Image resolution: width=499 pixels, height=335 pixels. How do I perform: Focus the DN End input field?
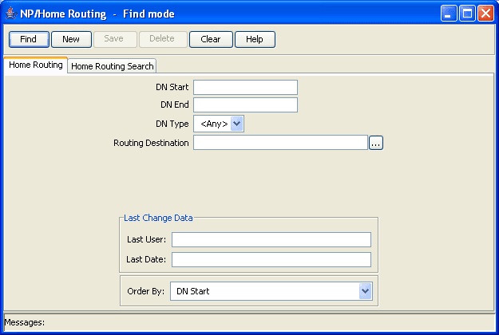coord(245,104)
